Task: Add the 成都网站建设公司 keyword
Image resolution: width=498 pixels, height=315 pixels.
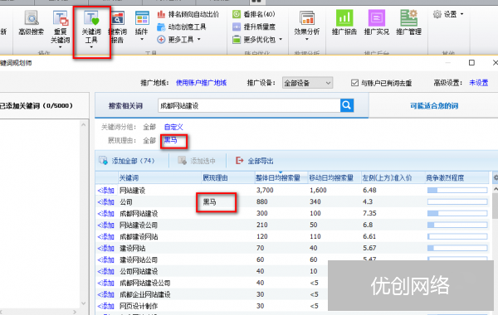Action: 106,283
